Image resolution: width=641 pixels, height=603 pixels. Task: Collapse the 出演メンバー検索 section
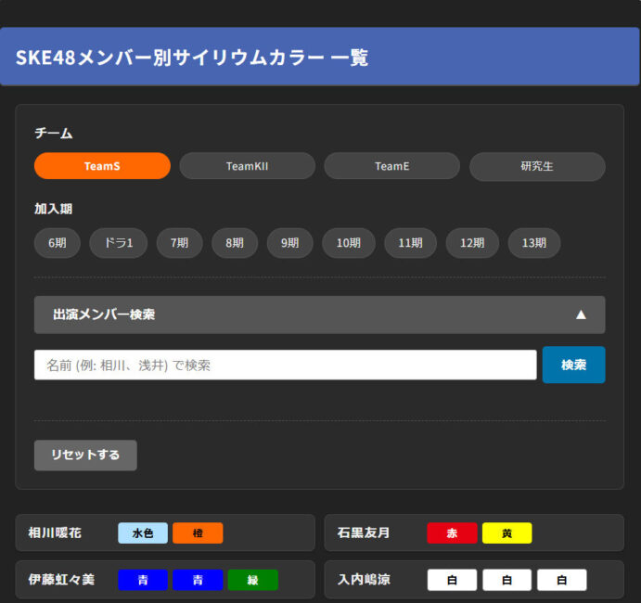tap(320, 314)
